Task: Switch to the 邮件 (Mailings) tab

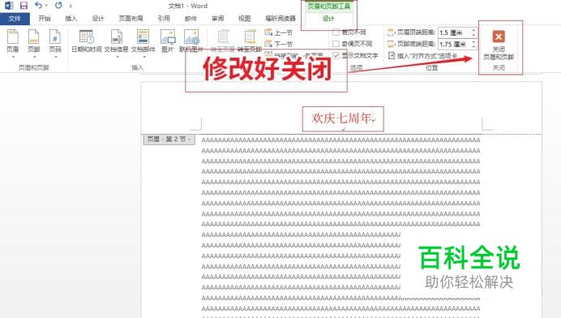Action: (x=191, y=19)
